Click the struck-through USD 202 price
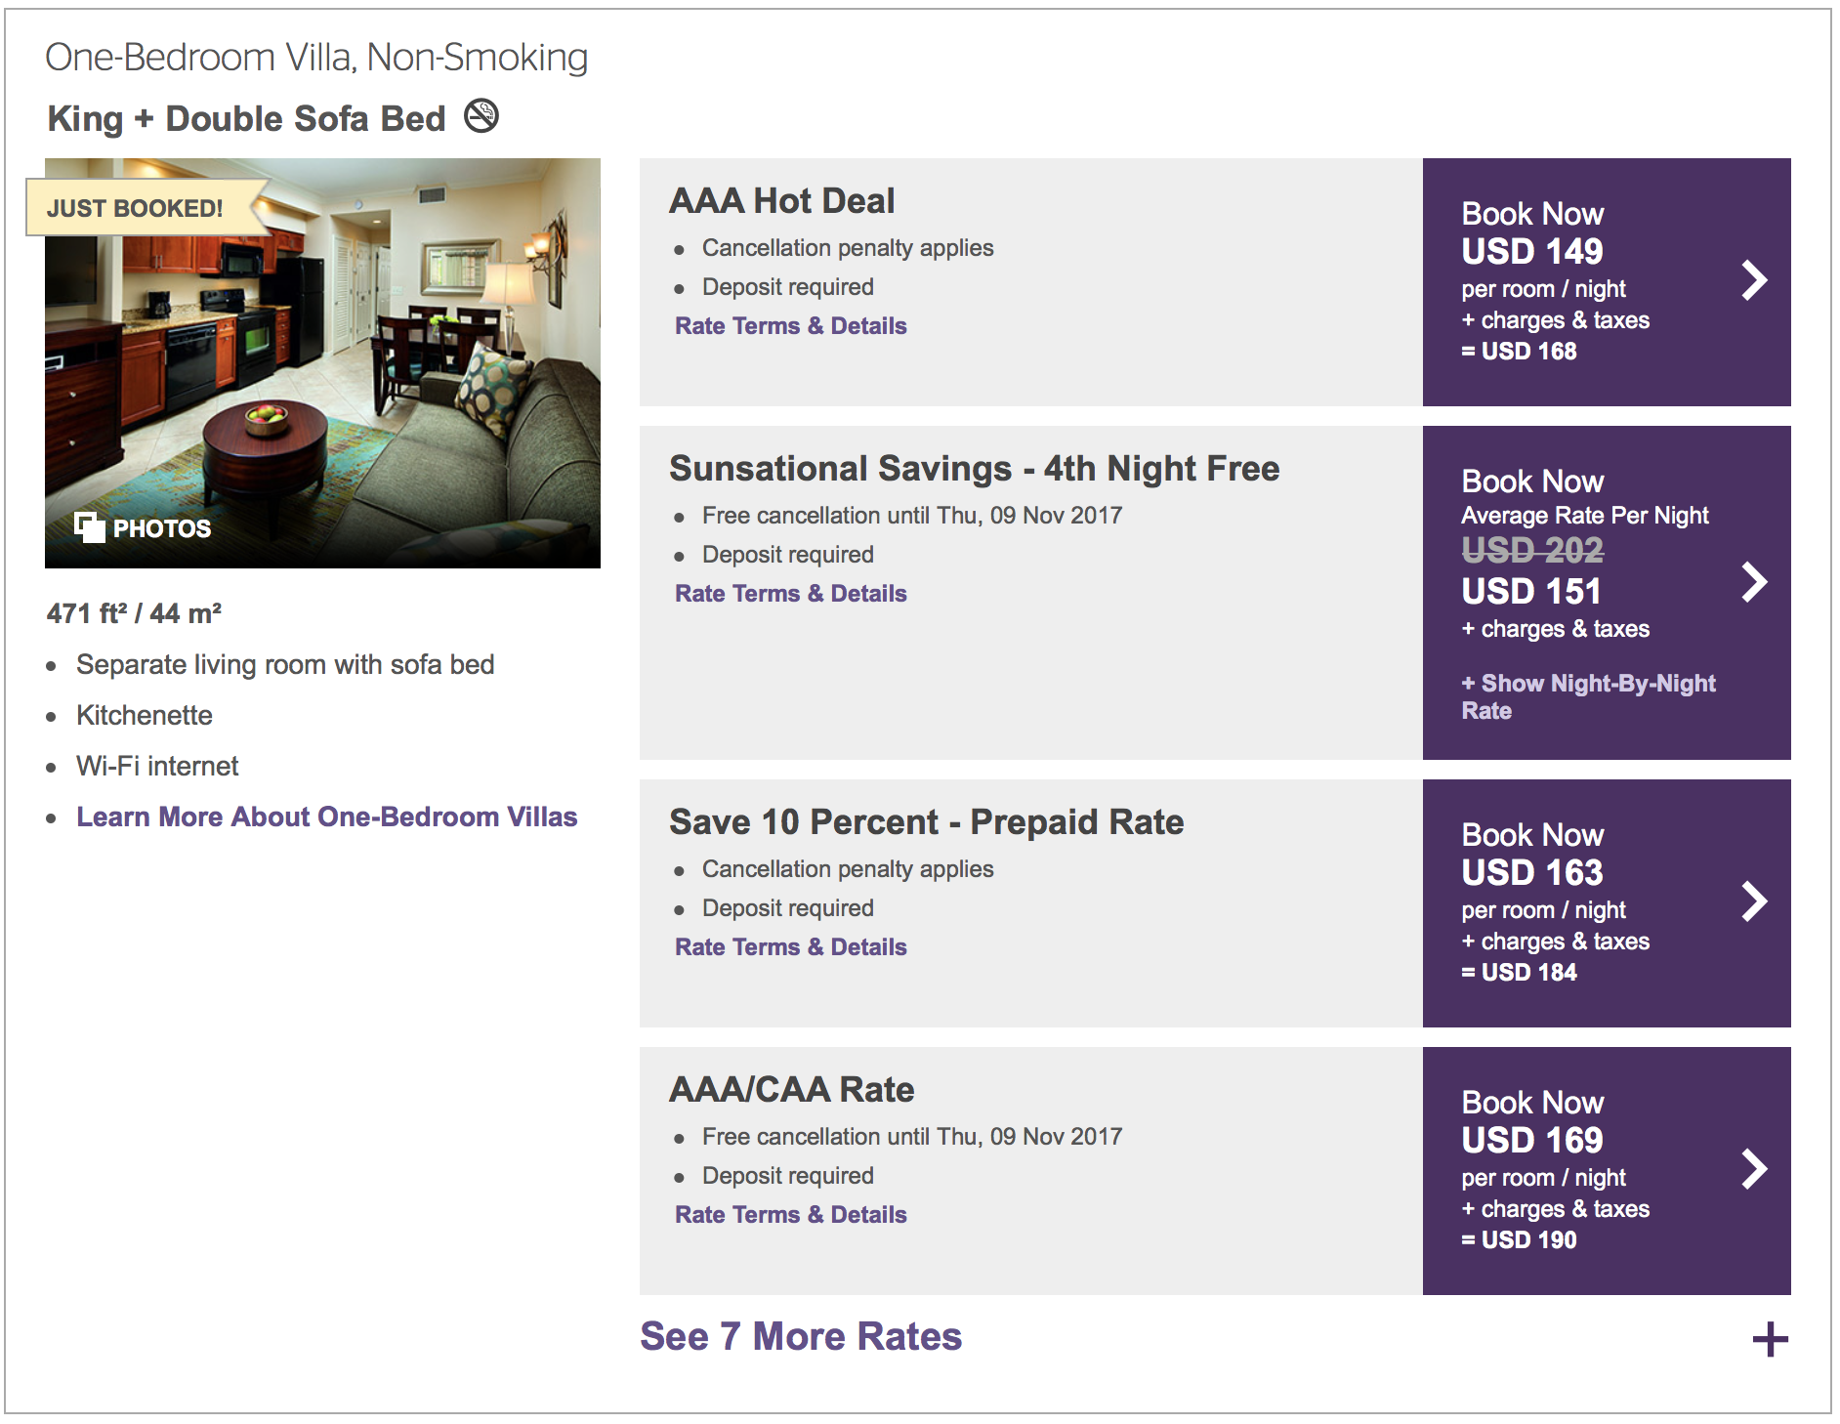This screenshot has height=1424, width=1840. coord(1532,550)
